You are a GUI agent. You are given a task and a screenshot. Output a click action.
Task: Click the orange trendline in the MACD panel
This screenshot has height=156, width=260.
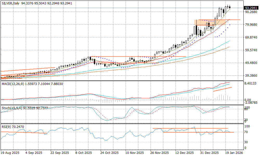coord(222,89)
